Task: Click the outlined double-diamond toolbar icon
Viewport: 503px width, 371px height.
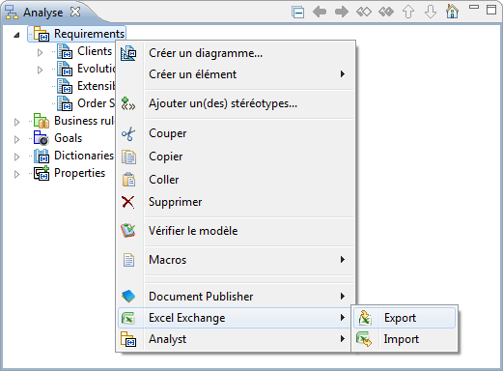Action: click(x=364, y=13)
